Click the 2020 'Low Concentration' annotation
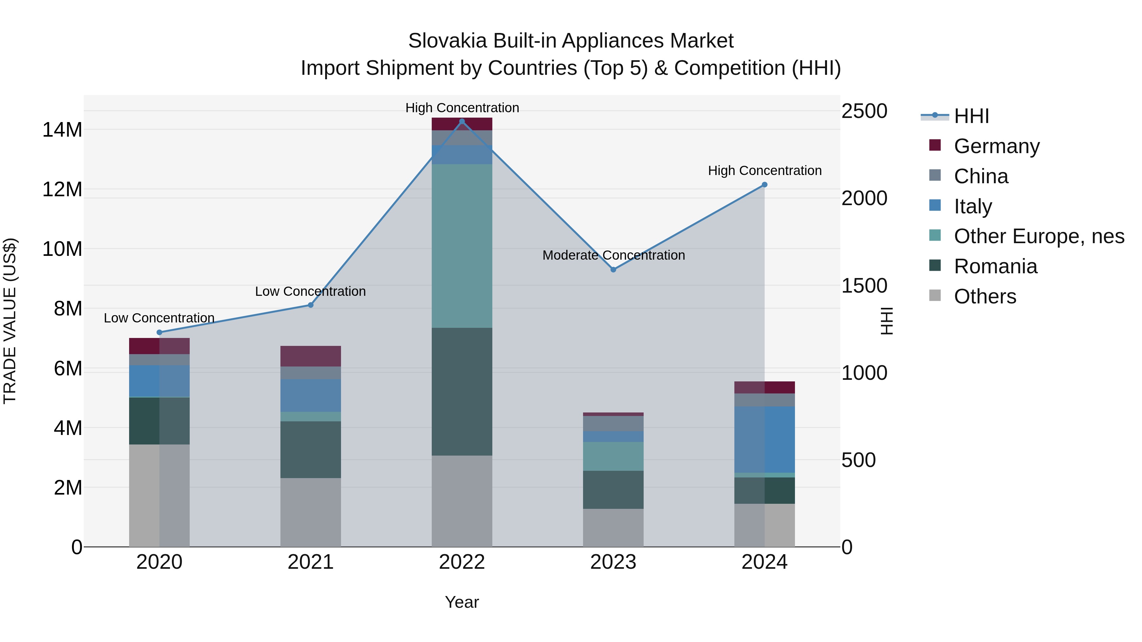 [x=159, y=318]
